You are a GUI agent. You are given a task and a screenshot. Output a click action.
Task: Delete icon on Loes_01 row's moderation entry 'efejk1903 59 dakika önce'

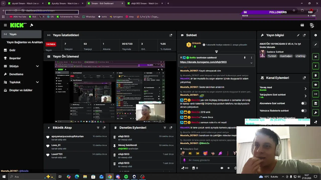[115, 137]
